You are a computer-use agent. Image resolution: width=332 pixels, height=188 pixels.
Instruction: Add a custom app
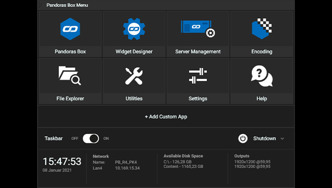click(x=166, y=117)
